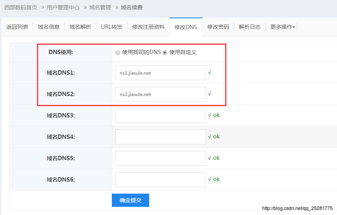Select the 使用我司的DNS radio button
This screenshot has height=215, width=337.
click(118, 52)
